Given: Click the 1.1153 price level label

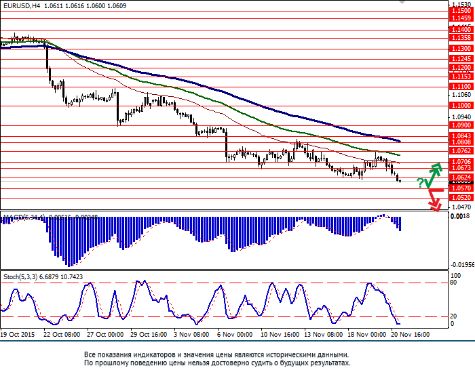Looking at the screenshot, I should (461, 77).
